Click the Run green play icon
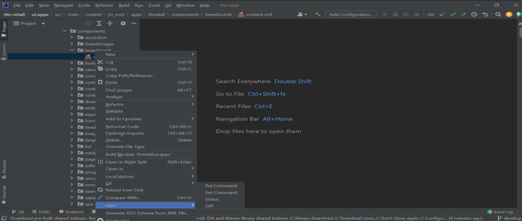This screenshot has width=522, height=221. 385,14
